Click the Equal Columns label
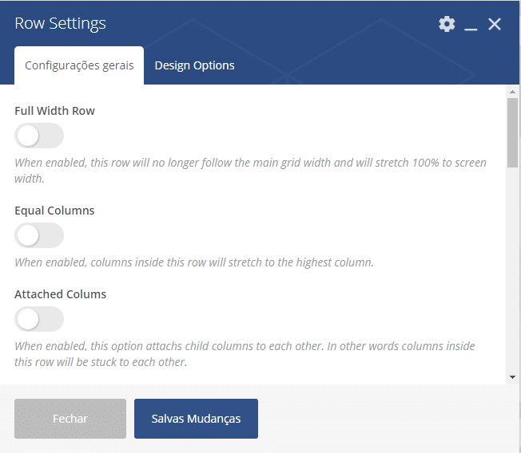The height and width of the screenshot is (453, 521). (x=54, y=211)
